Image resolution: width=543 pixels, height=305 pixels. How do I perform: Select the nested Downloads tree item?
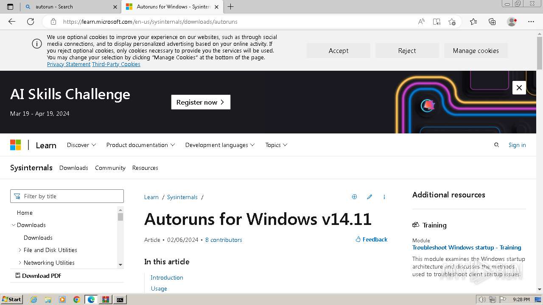[x=38, y=238]
